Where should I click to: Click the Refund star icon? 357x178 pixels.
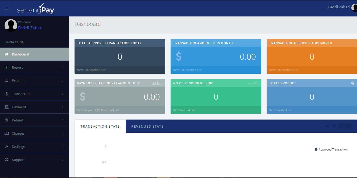(x=7, y=120)
